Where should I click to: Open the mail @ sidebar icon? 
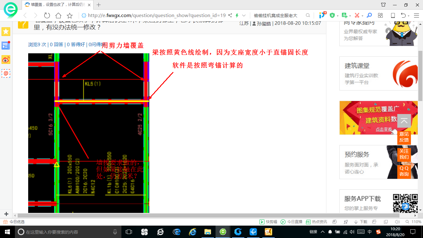click(6, 73)
